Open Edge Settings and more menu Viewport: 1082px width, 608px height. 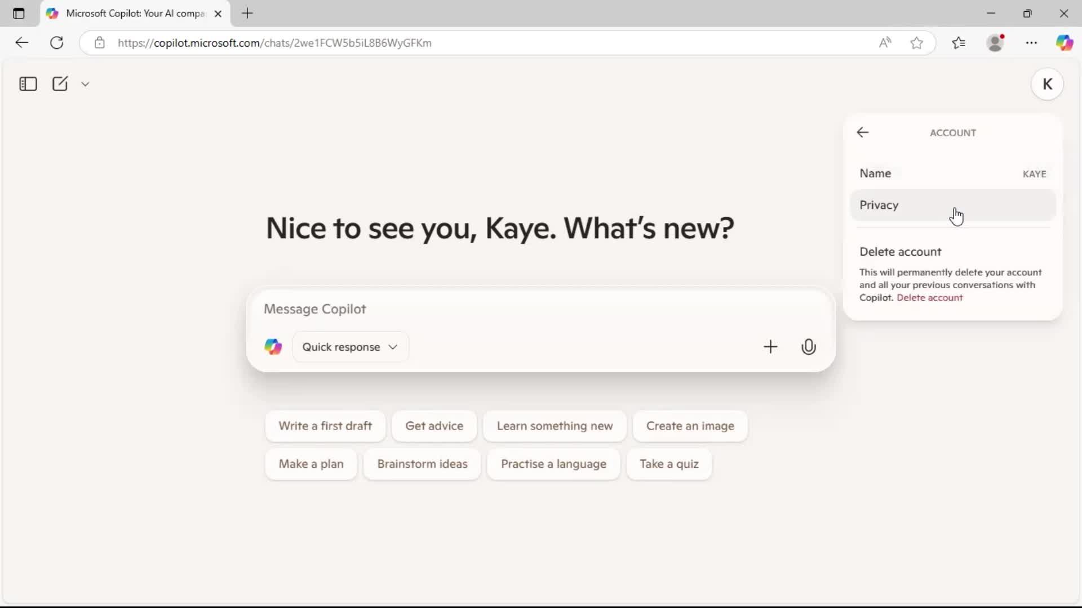[1031, 43]
